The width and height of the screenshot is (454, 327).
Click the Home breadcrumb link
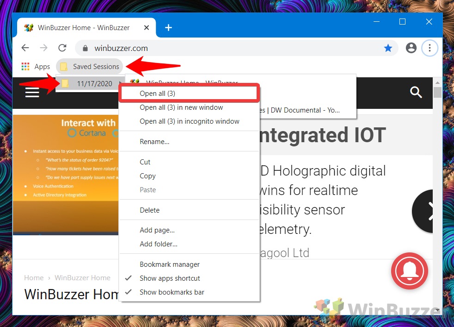click(34, 278)
